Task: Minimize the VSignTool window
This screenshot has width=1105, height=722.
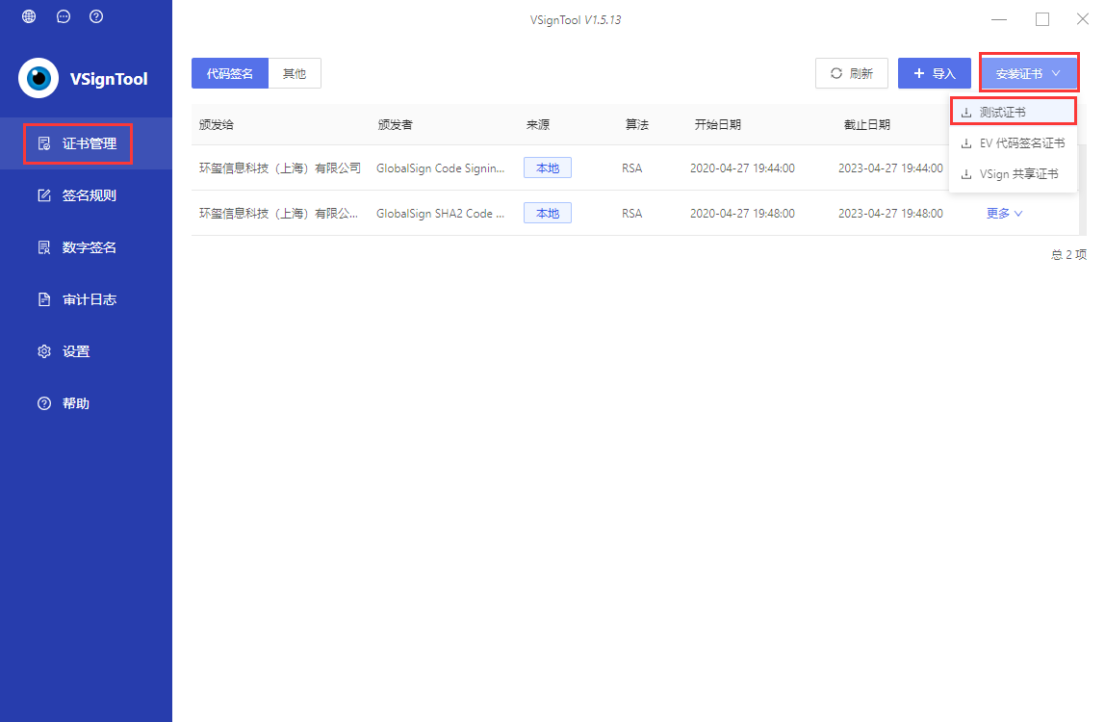Action: [x=998, y=19]
